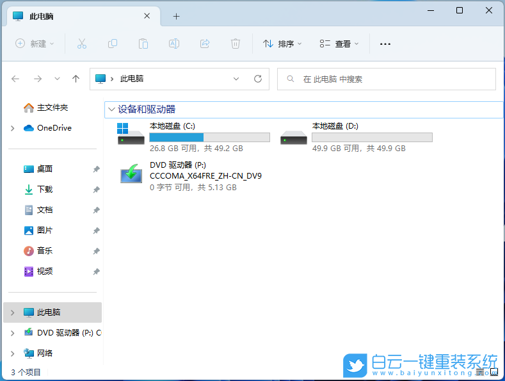The image size is (505, 381).
Task: Refresh the current folder view
Action: 258,79
